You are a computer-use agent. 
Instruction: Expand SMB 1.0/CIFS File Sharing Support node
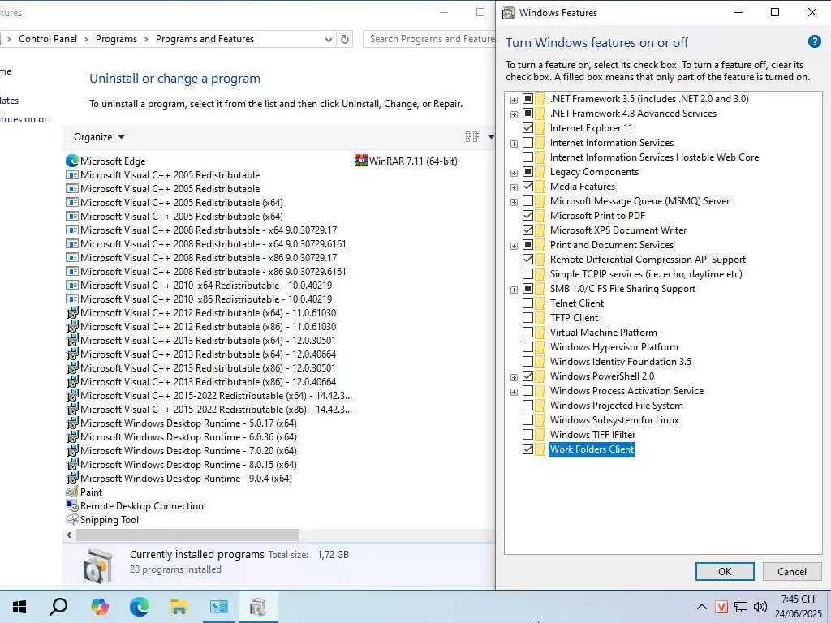(514, 290)
